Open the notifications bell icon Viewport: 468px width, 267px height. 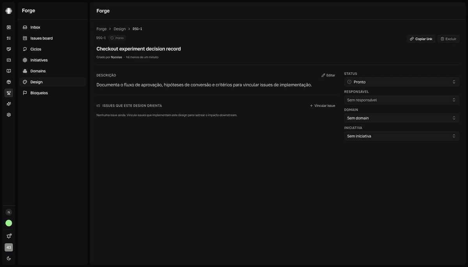9,236
